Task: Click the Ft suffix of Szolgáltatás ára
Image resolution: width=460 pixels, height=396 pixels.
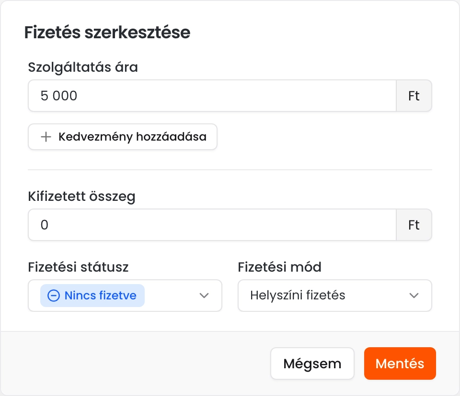Action: click(x=414, y=96)
